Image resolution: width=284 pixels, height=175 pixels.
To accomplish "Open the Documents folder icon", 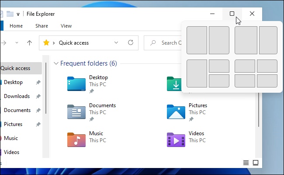I will [76, 112].
